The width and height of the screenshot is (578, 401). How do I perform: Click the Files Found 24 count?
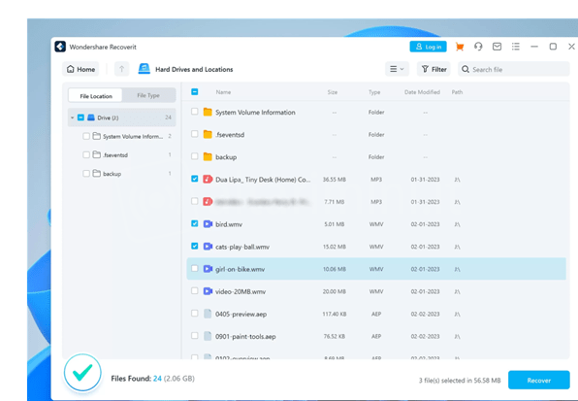coord(157,379)
